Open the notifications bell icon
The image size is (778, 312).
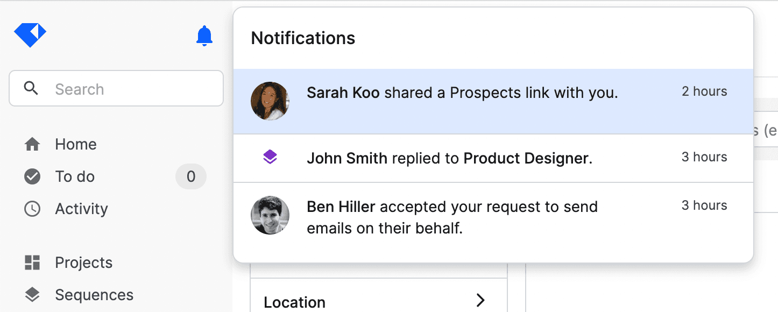(x=203, y=36)
